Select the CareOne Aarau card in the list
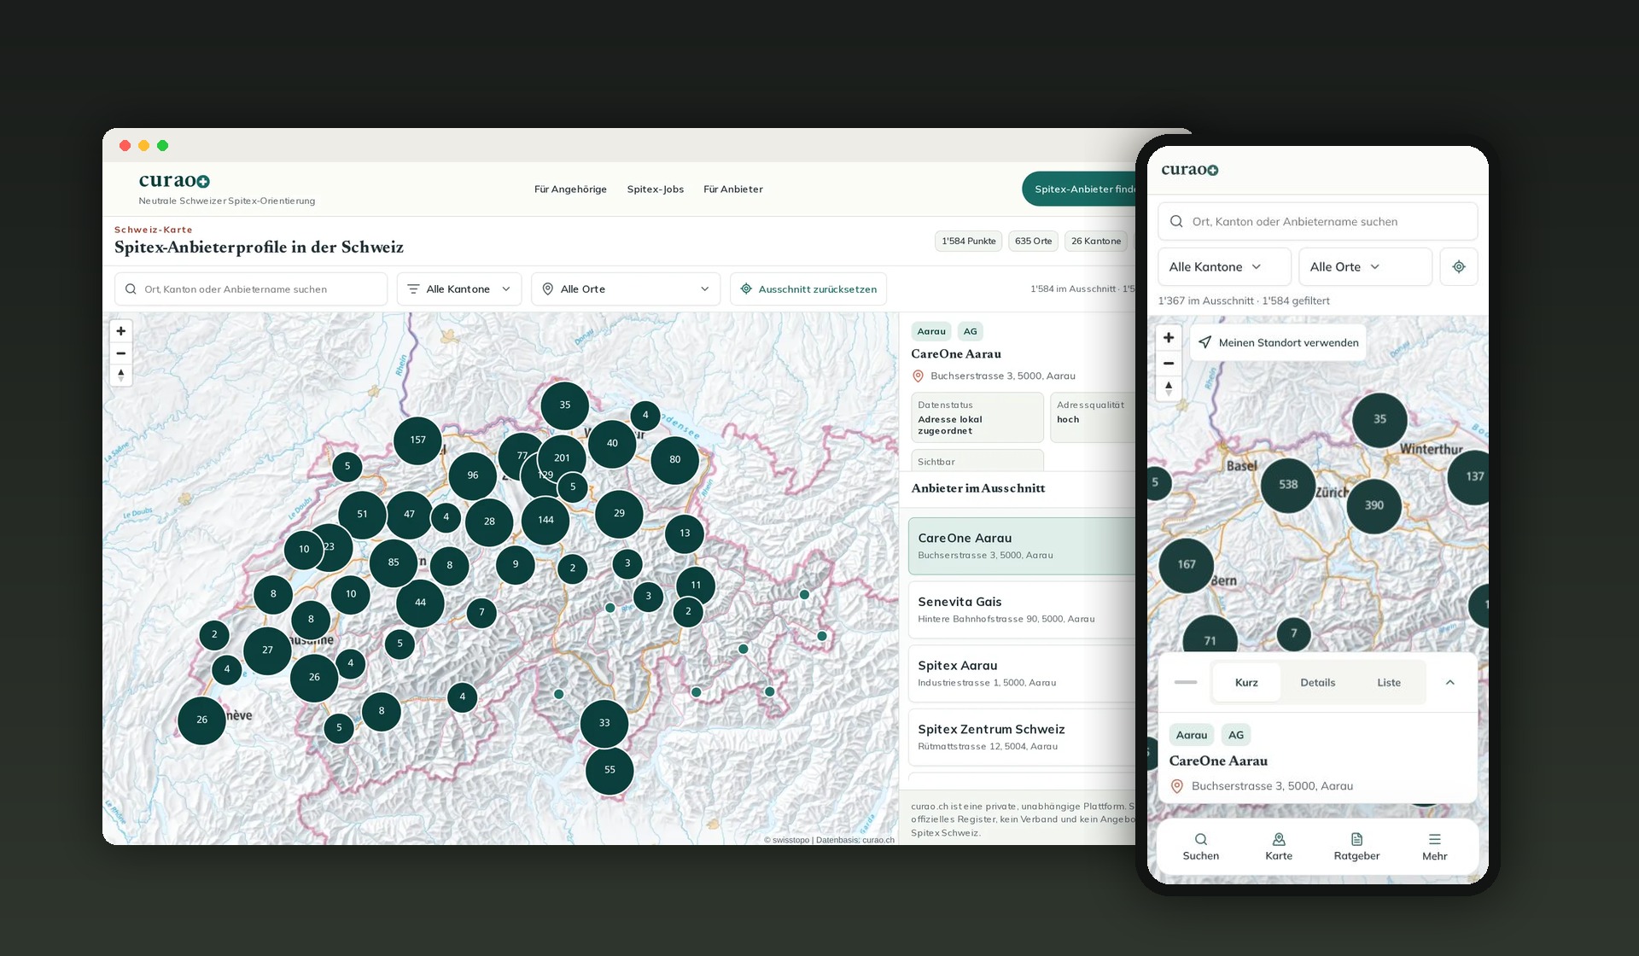Screen dimensions: 1639x956 point(1023,546)
